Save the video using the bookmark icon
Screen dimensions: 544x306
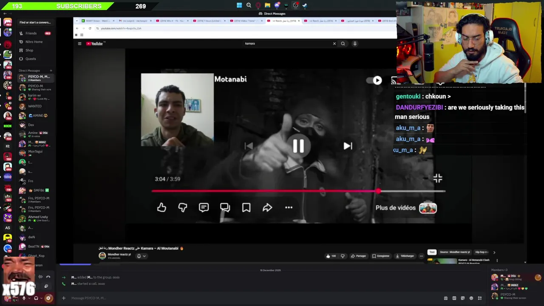(x=246, y=207)
